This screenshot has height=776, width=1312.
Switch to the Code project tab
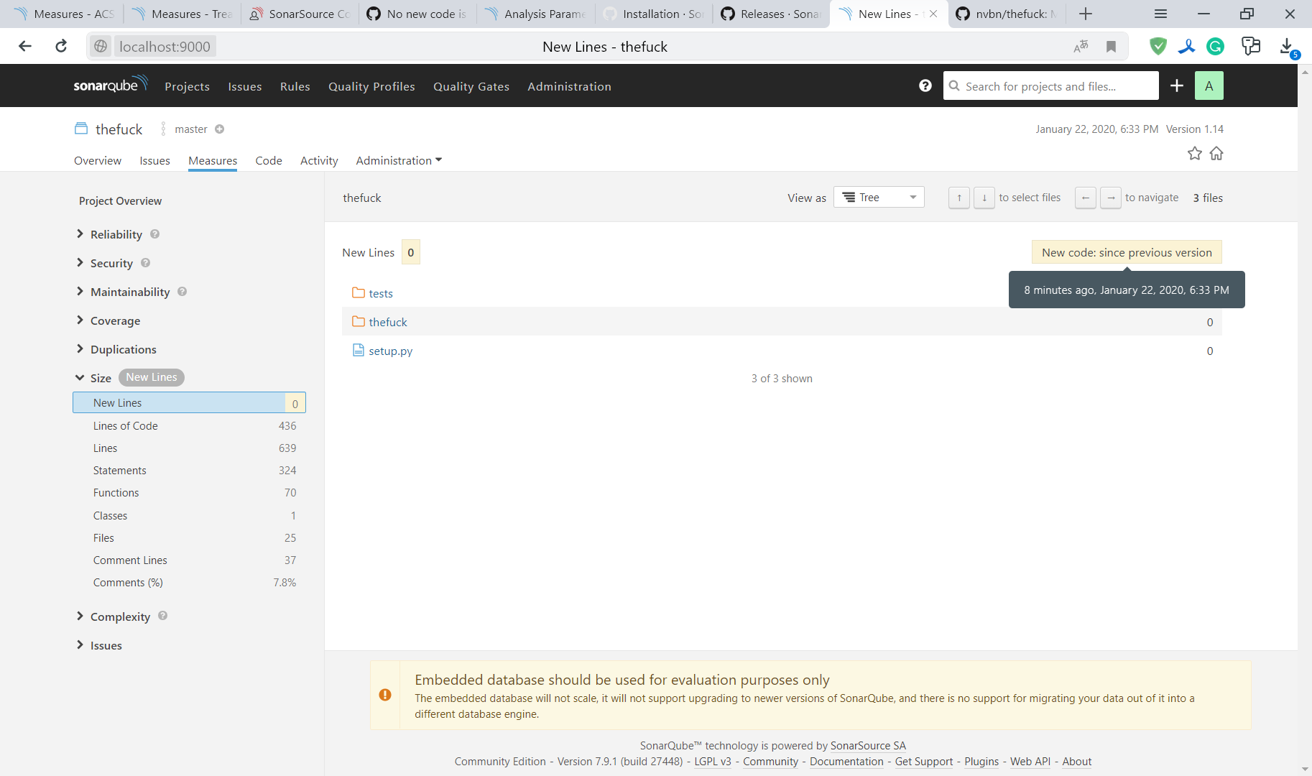(x=269, y=160)
